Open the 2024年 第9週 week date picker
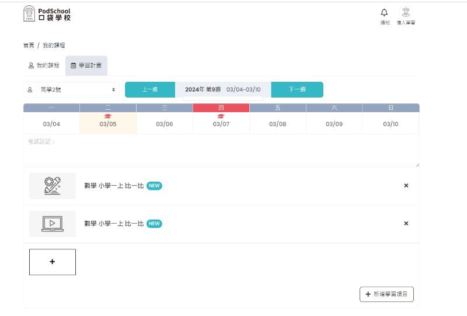The height and width of the screenshot is (316, 467). coord(223,89)
